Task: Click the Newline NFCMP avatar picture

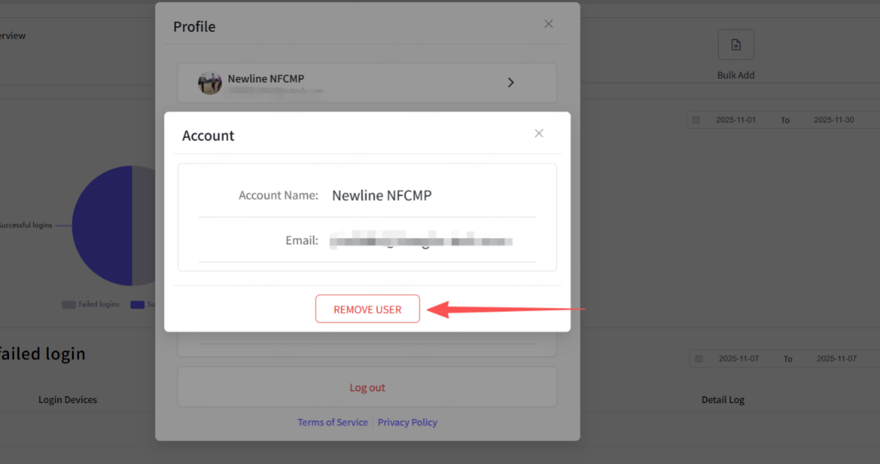Action: click(209, 83)
